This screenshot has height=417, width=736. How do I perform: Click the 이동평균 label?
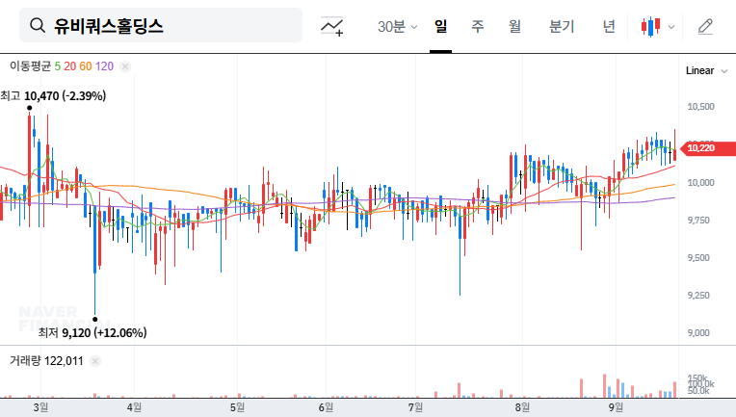click(30, 66)
